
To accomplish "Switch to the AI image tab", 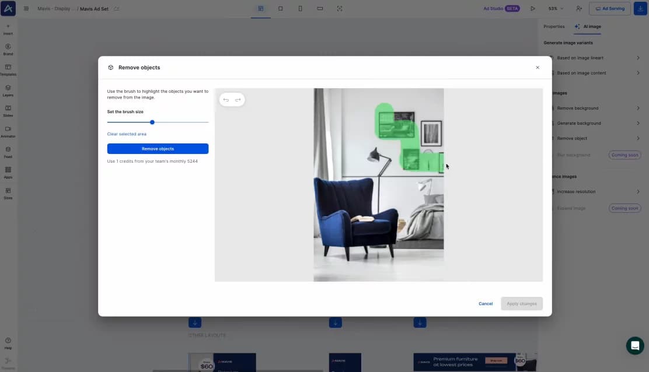I will click(588, 27).
